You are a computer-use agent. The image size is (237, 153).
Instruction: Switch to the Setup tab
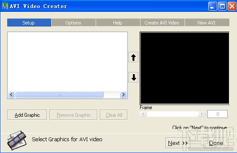[x=29, y=23]
